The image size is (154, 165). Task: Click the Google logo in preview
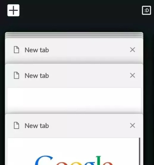point(74,160)
